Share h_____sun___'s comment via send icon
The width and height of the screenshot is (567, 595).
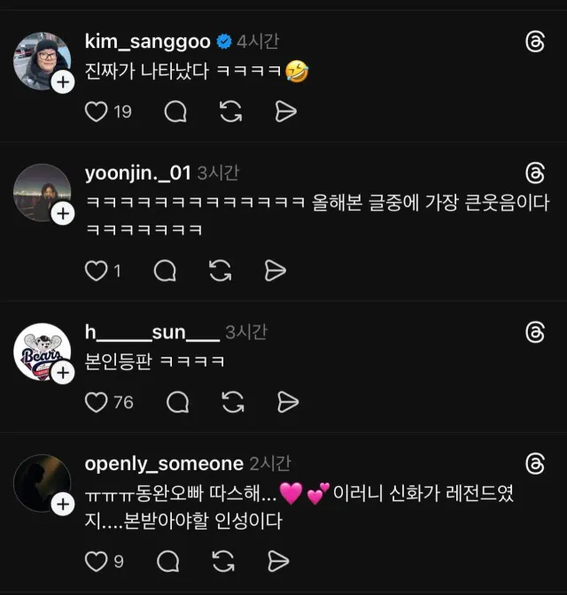(x=287, y=402)
